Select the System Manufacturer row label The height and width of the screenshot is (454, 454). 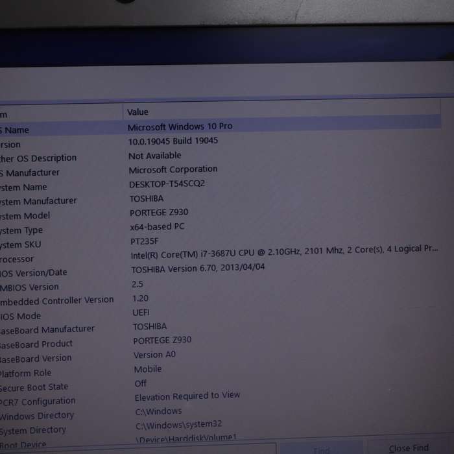coord(38,201)
